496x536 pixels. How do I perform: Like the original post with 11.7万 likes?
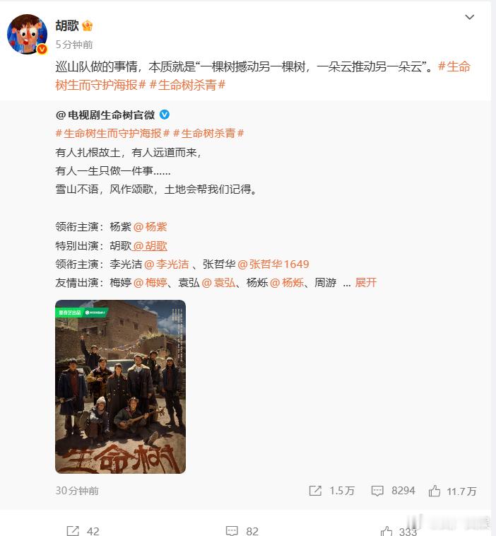[x=435, y=491]
